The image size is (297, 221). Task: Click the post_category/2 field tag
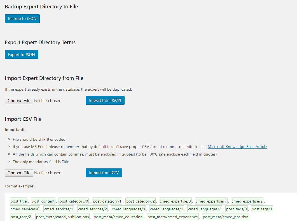click(141, 201)
